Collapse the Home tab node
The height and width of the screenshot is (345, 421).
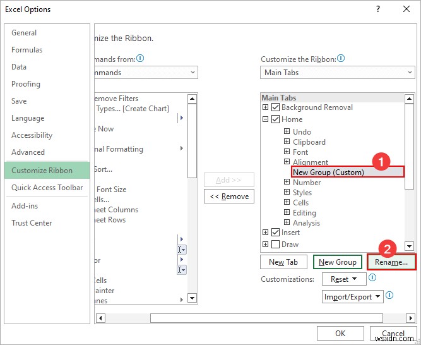265,119
